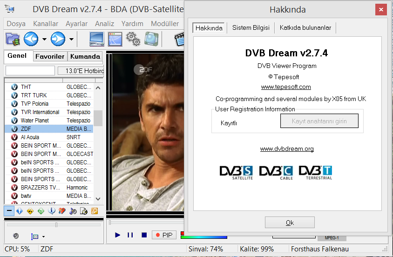Image resolution: width=393 pixels, height=257 pixels.
Task: Open the Kanallar menu
Action: (x=46, y=24)
